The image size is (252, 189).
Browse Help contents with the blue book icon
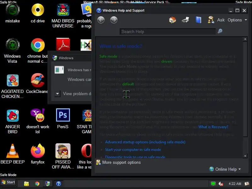[x=198, y=20]
